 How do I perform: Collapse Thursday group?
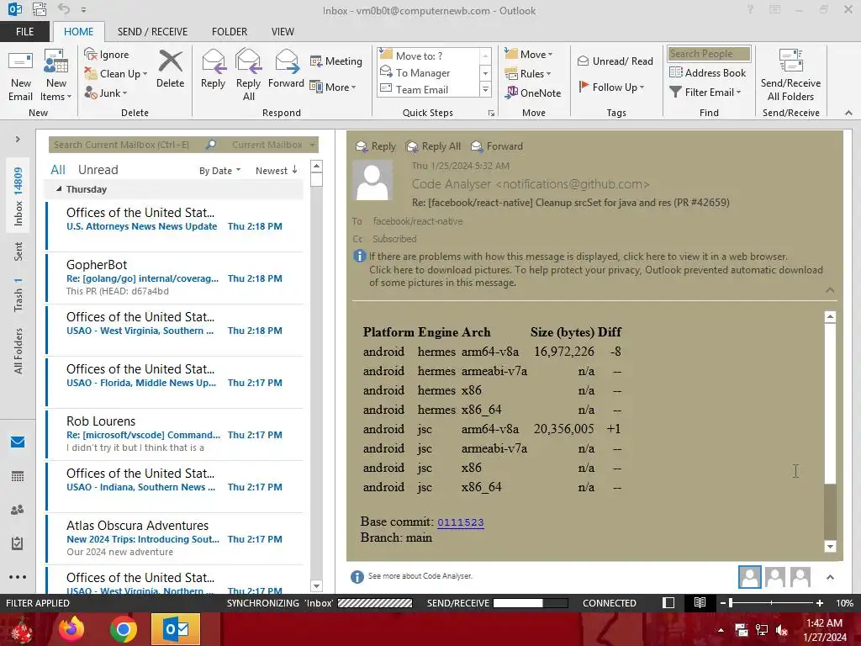59,189
